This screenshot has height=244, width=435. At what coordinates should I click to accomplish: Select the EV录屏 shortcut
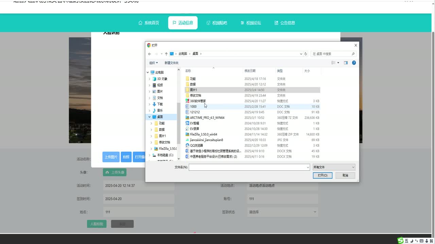(194, 129)
